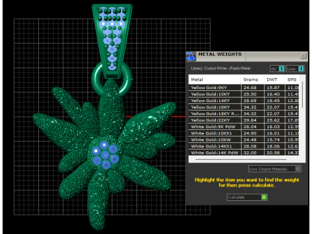Select the Yellow Gold:22KY row
This screenshot has height=234, width=312.
pos(244,120)
